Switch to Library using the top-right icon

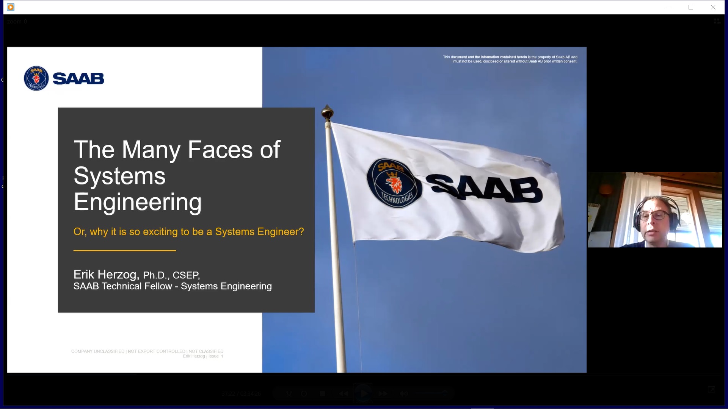tap(717, 21)
